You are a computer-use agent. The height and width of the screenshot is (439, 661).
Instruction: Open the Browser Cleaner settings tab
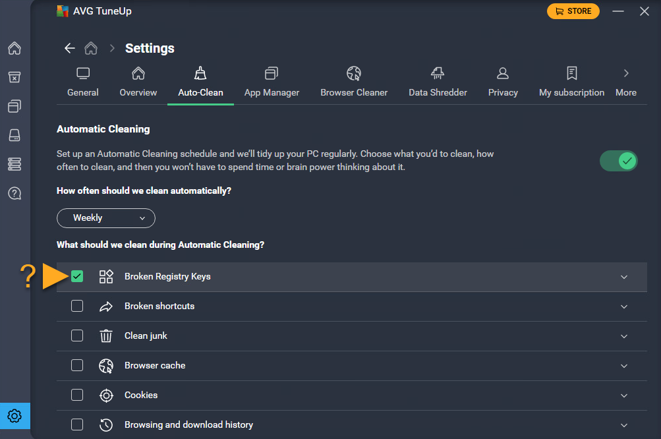354,82
